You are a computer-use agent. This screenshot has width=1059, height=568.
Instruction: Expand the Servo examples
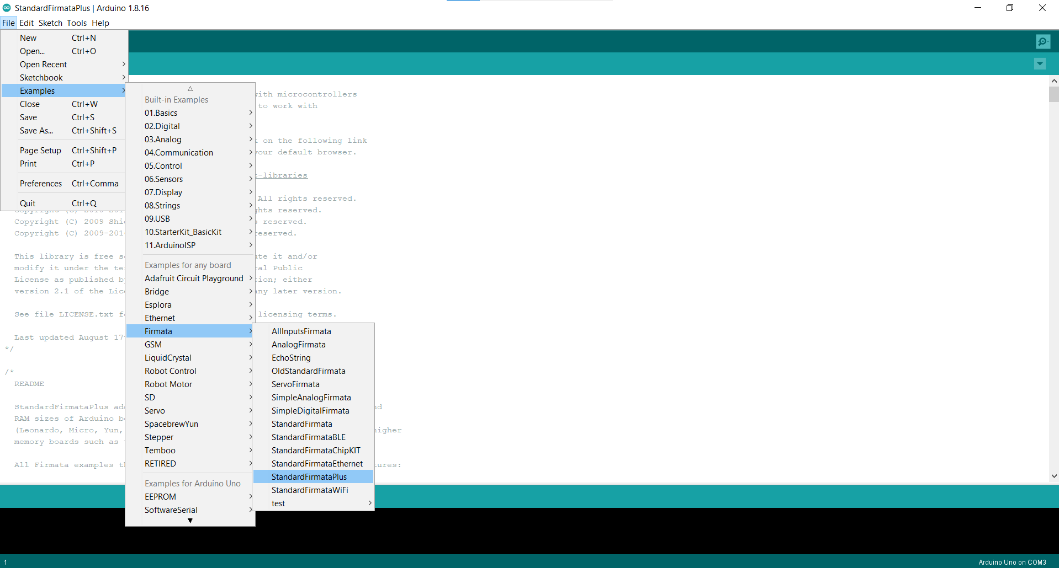[x=190, y=411]
